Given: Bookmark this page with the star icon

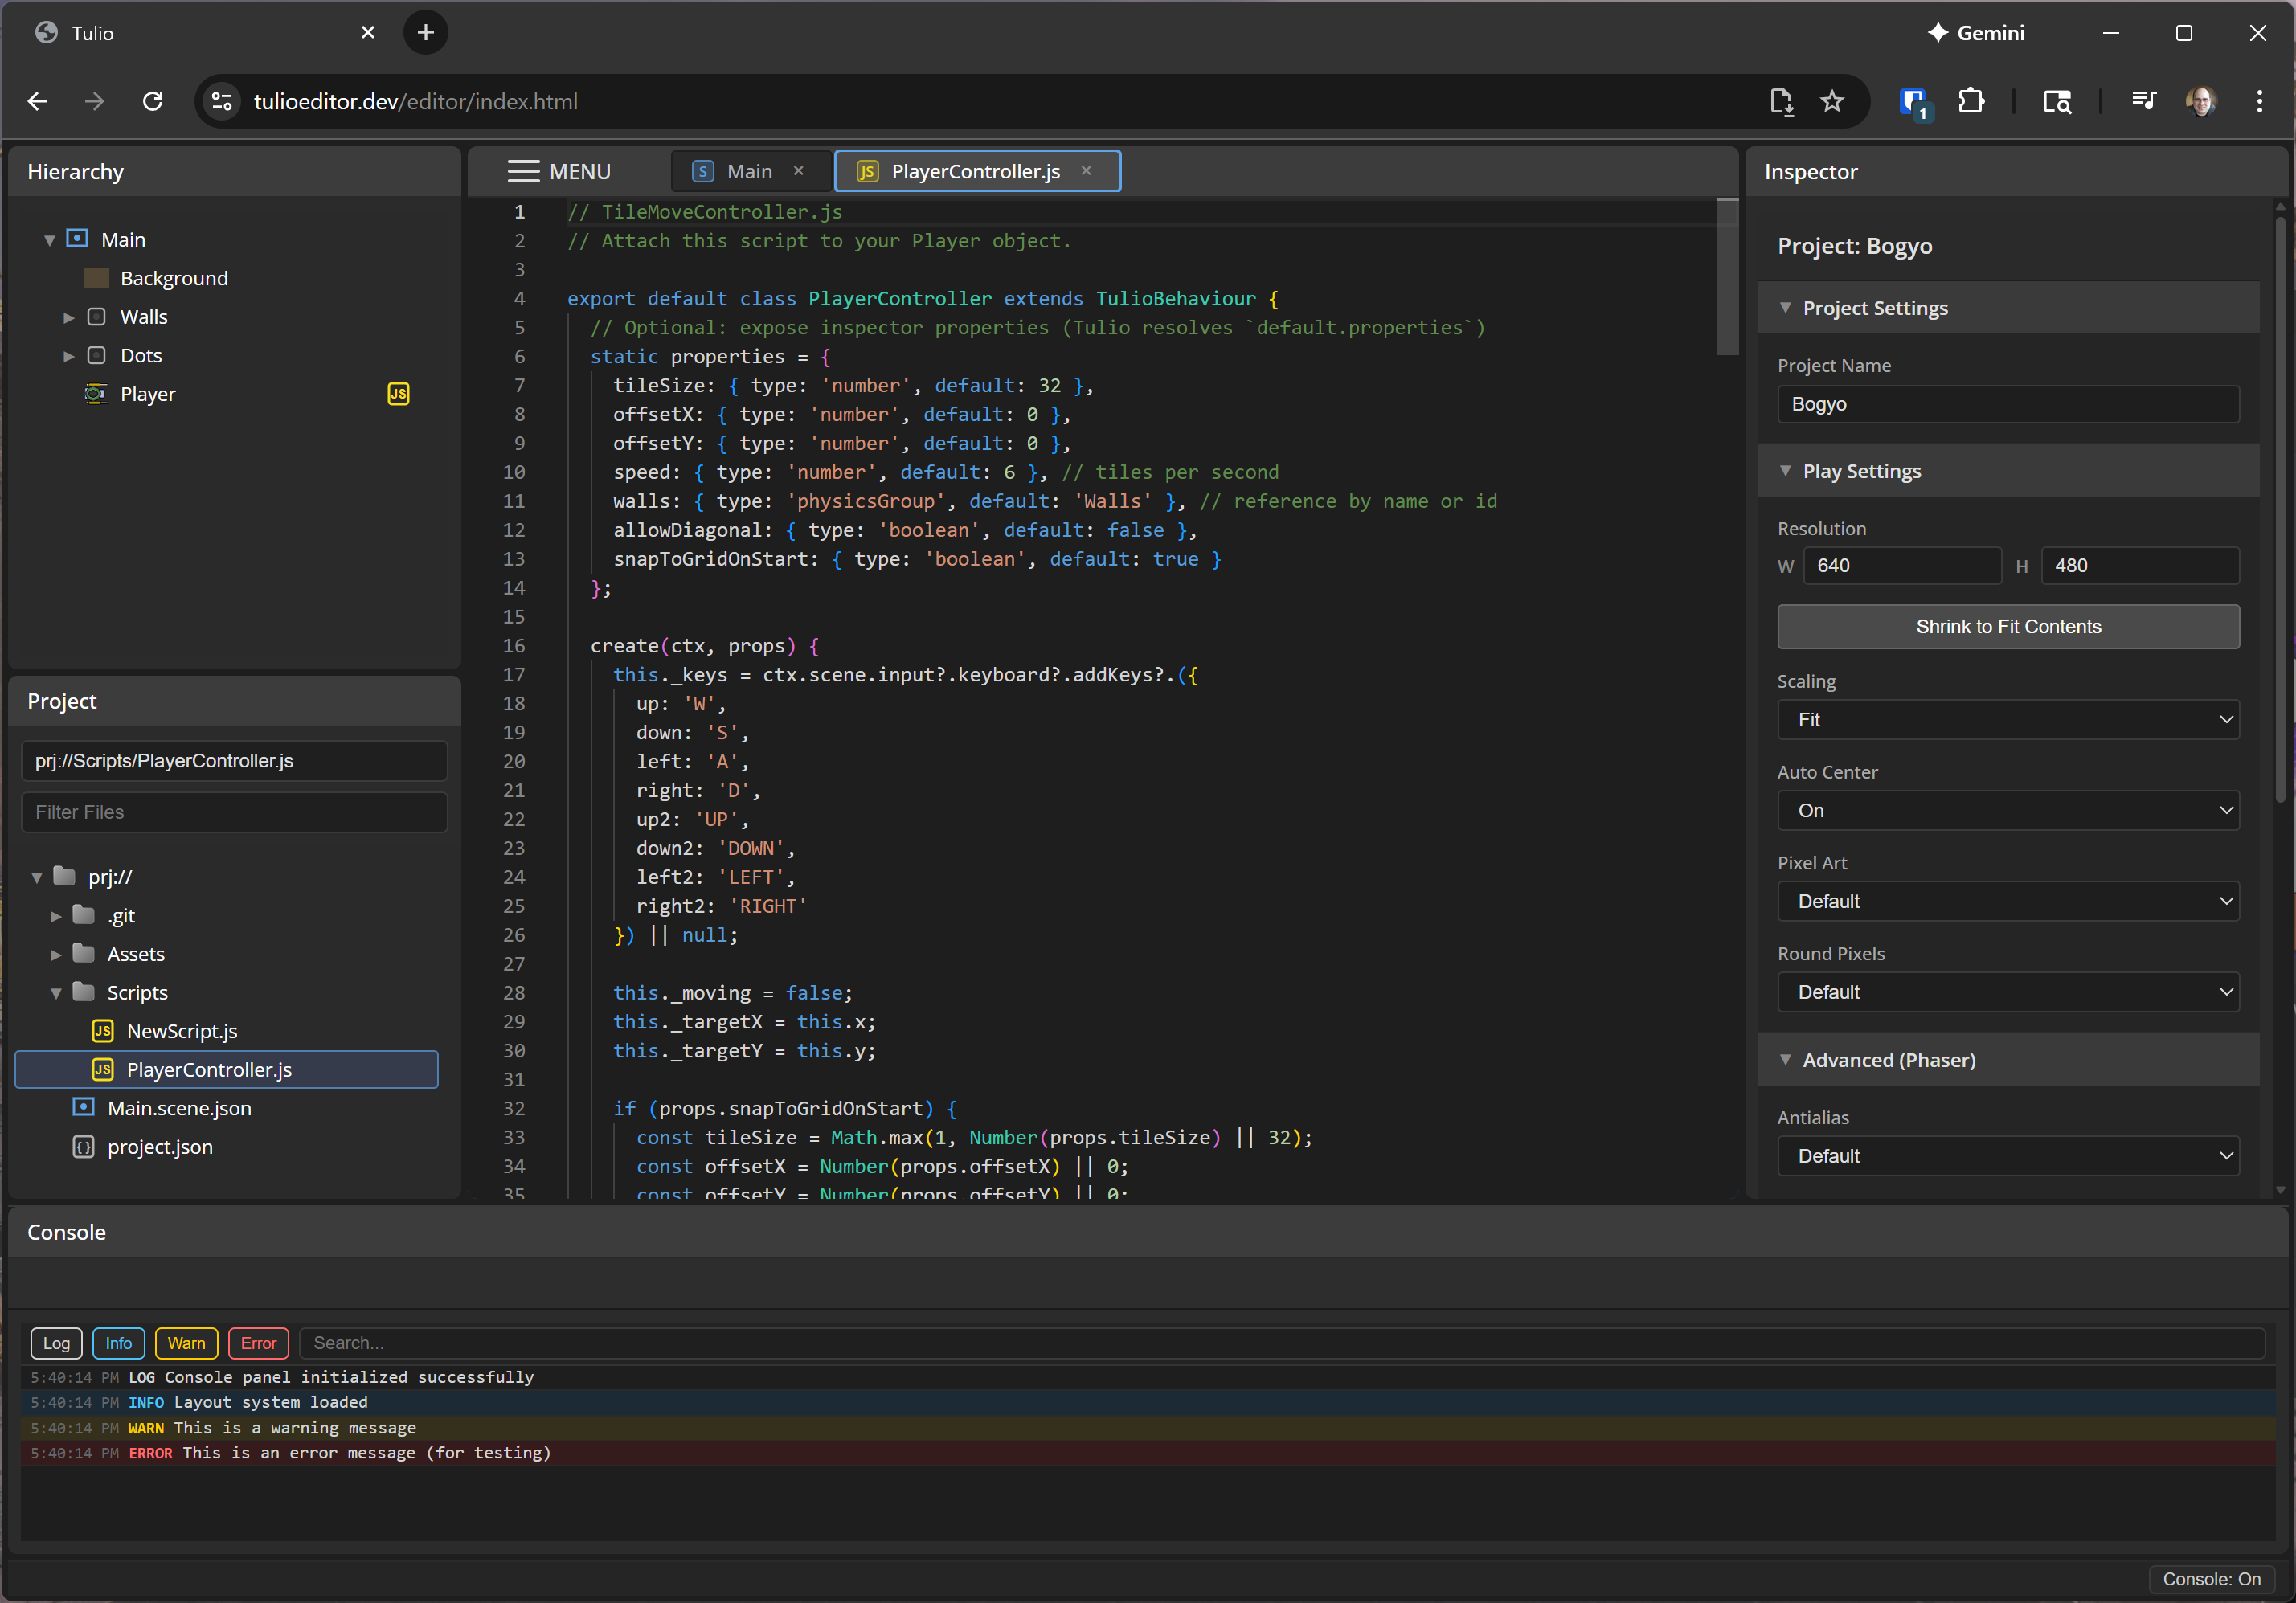Looking at the screenshot, I should click(1832, 101).
